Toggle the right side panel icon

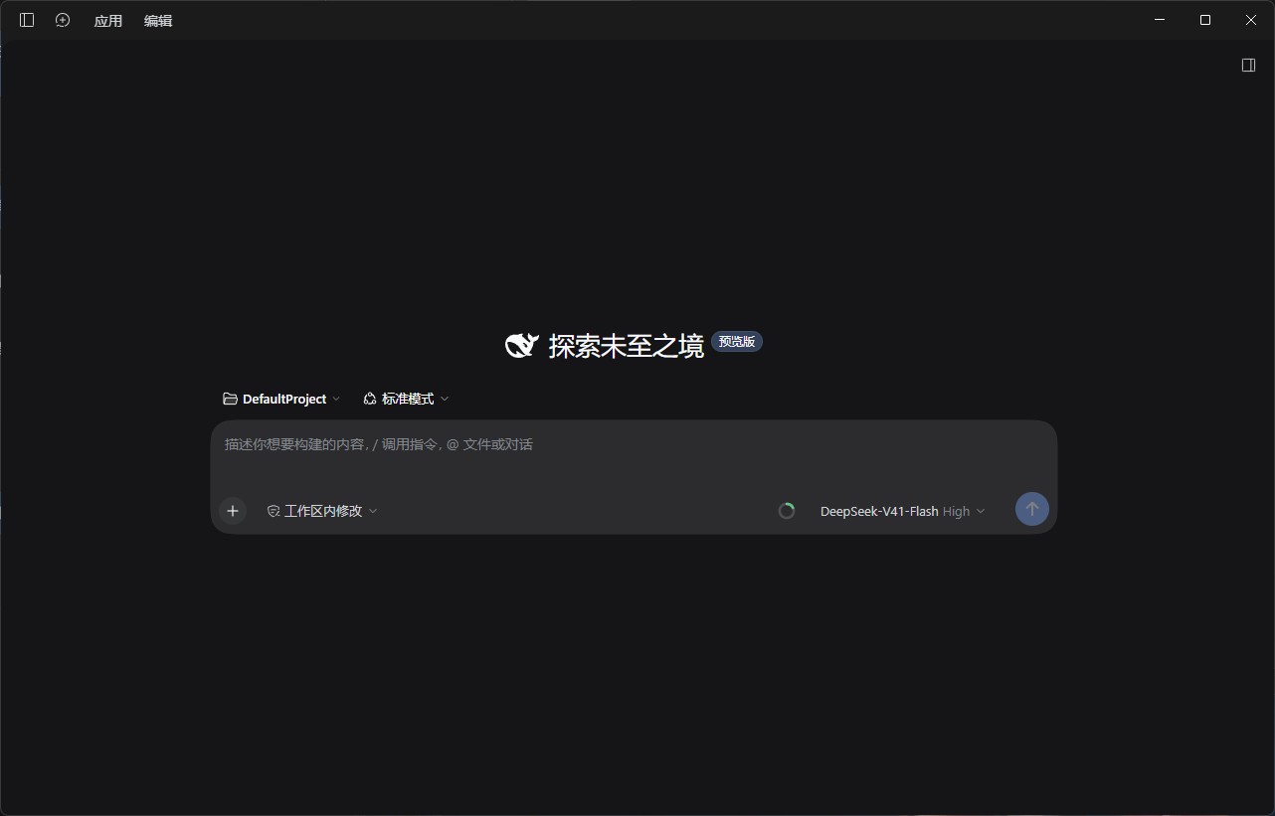[1249, 65]
